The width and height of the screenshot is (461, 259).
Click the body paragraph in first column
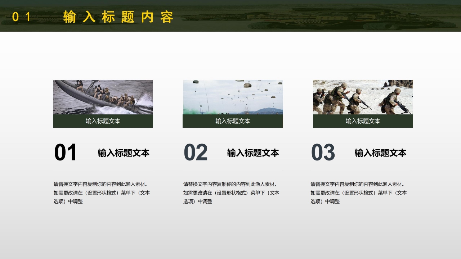[102, 193]
